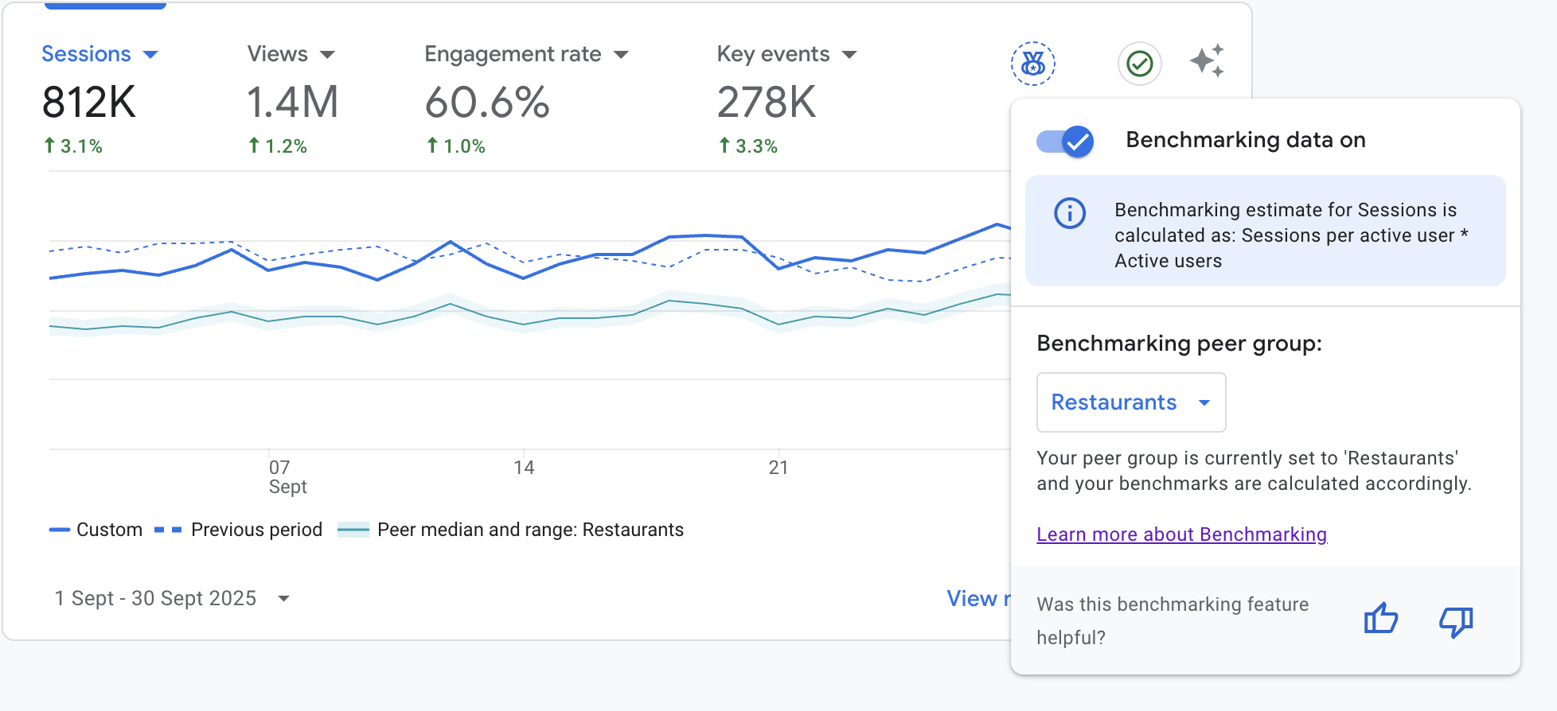1557x711 pixels.
Task: Open the sparkle Insights icon
Action: [x=1207, y=61]
